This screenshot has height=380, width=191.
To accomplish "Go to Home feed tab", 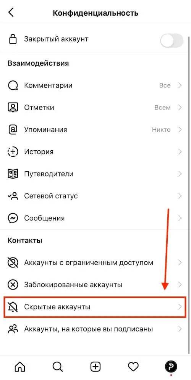I will 20,367.
